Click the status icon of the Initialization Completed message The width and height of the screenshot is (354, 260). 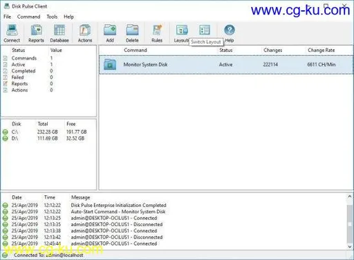pos(5,206)
